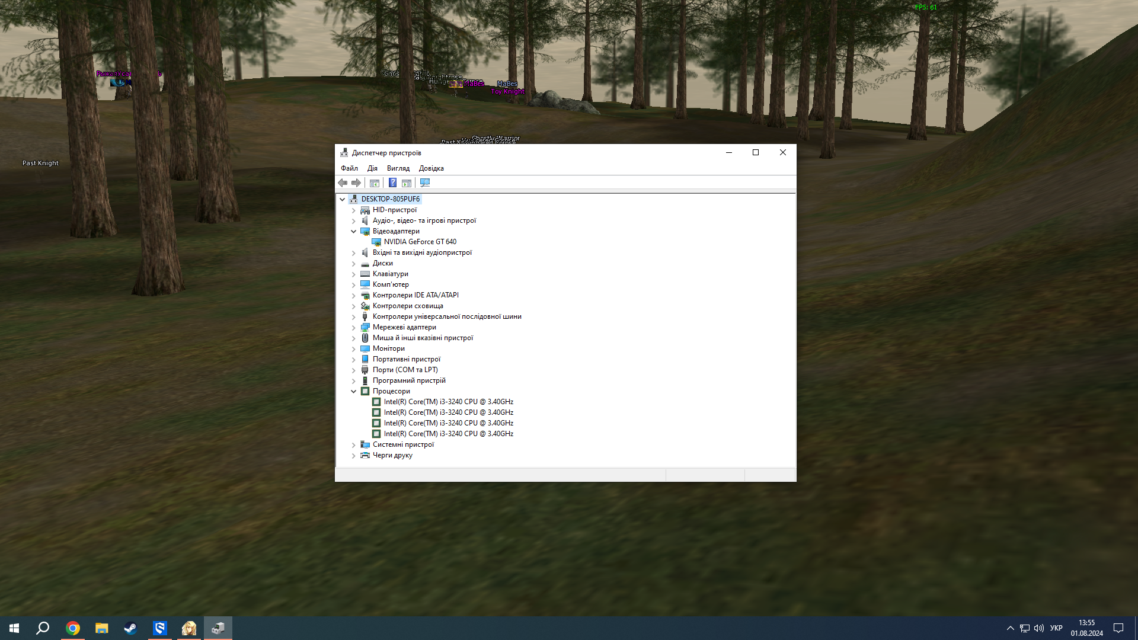The image size is (1138, 640).
Task: Collapse the Відеоадаптери category
Action: 354,231
